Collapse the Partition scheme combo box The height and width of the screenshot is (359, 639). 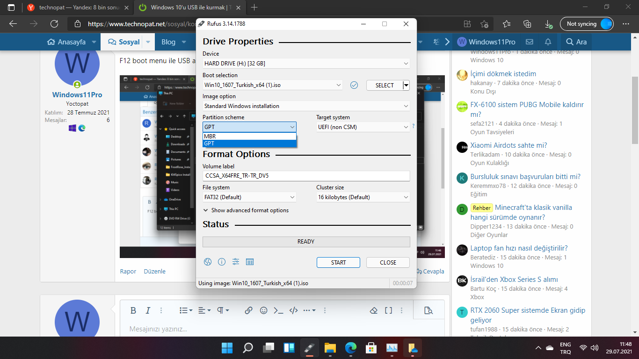point(249,127)
